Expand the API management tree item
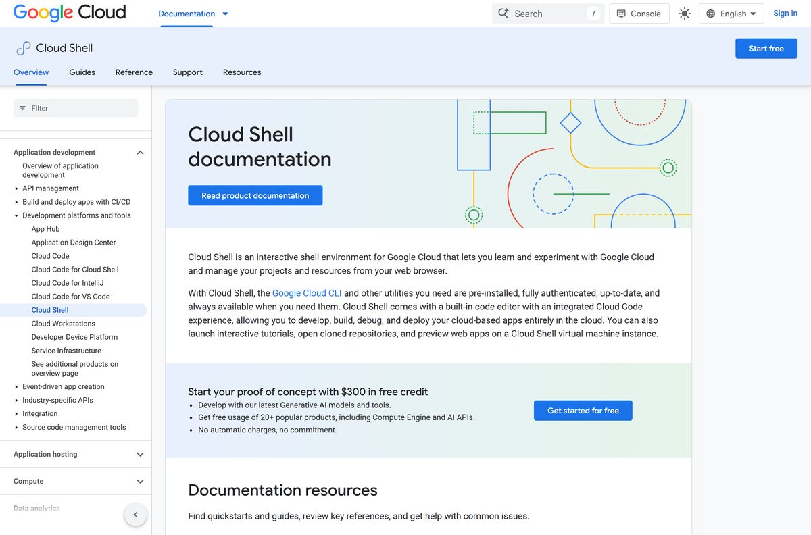The width and height of the screenshot is (811, 535). [x=16, y=188]
